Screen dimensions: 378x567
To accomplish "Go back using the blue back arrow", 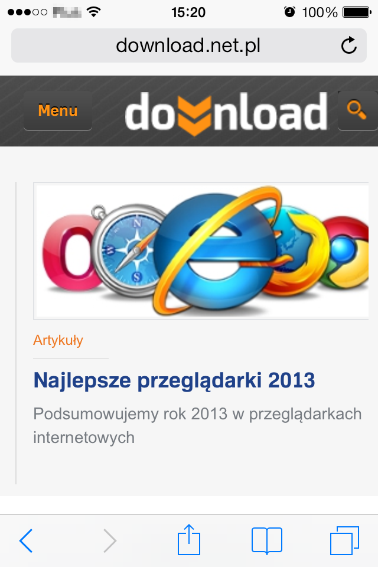I will (26, 540).
